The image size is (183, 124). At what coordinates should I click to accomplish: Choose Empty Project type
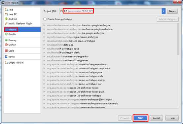click(22, 63)
